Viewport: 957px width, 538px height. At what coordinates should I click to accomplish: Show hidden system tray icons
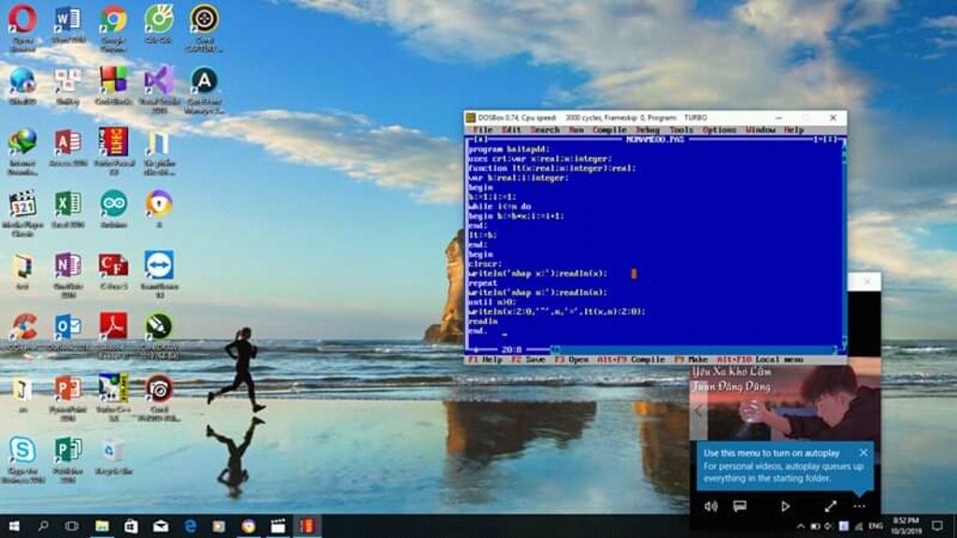(800, 526)
